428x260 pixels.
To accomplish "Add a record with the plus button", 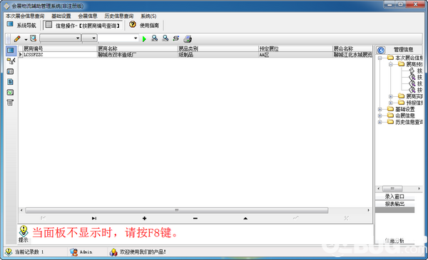I will tap(144, 218).
